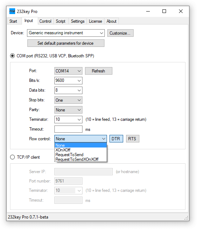The width and height of the screenshot is (197, 229).
Task: Minimize the 232key Pro window
Action: point(148,11)
